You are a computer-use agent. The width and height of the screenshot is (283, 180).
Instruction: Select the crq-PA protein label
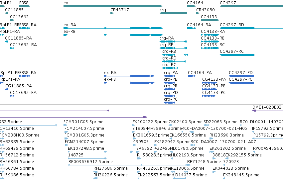click(171, 73)
